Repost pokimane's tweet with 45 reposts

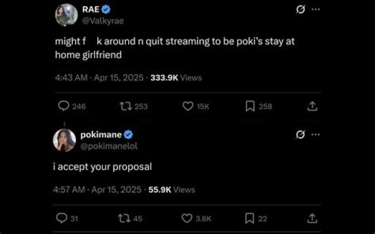pyautogui.click(x=124, y=218)
